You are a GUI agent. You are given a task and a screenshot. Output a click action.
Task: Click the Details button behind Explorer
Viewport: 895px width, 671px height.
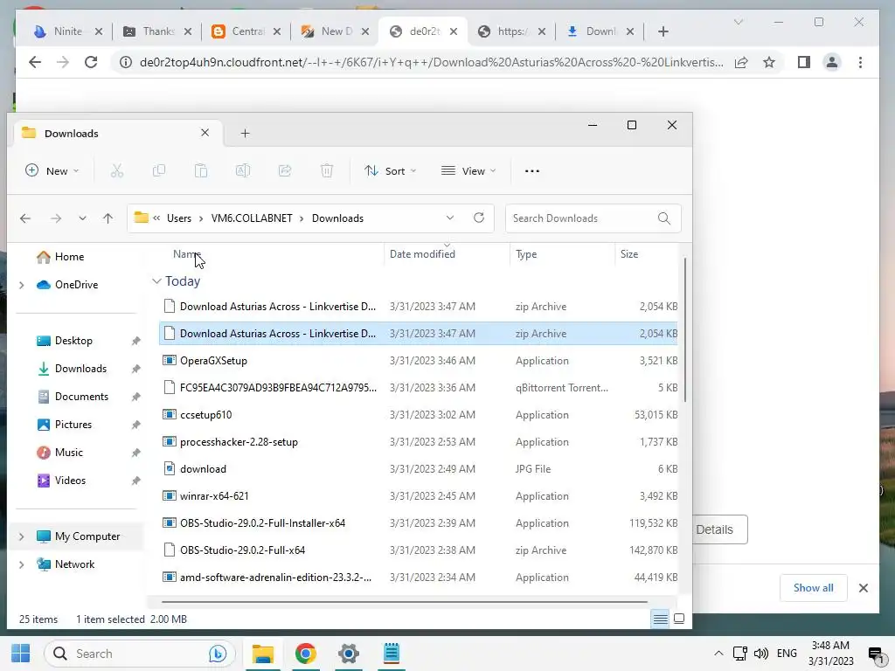tap(720, 529)
